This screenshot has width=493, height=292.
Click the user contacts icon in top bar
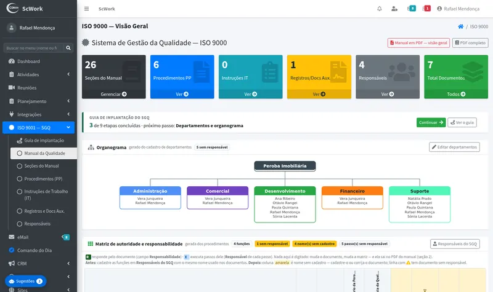point(394,9)
